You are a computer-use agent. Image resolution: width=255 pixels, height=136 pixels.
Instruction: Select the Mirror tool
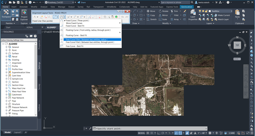pyautogui.click(x=163, y=15)
